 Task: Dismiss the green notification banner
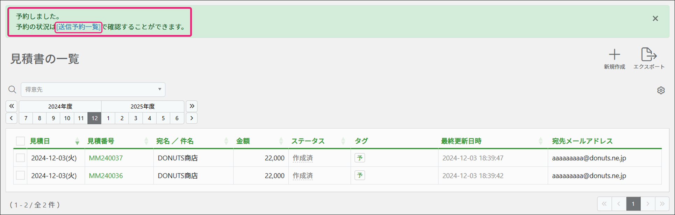655,19
